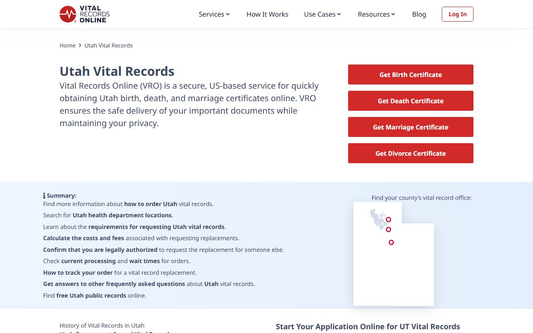
Task: Click Get Birth Certificate button
Action: tap(411, 75)
